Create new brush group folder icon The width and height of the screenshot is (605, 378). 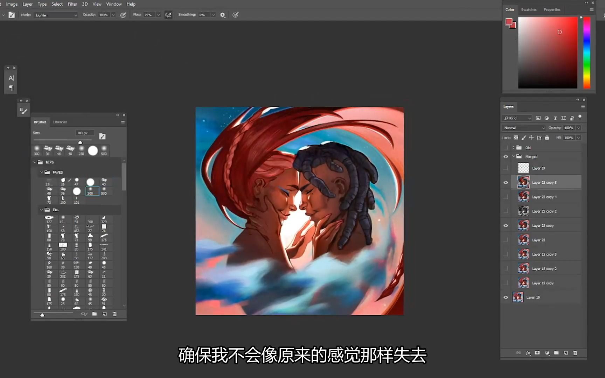[95, 314]
